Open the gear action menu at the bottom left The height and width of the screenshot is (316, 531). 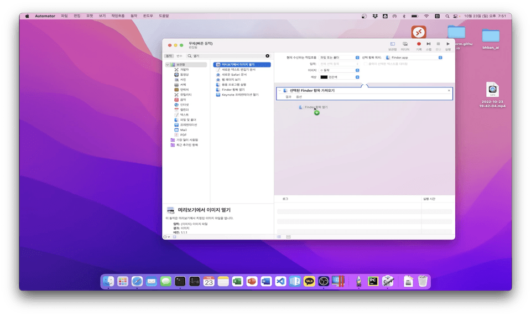pyautogui.click(x=166, y=237)
